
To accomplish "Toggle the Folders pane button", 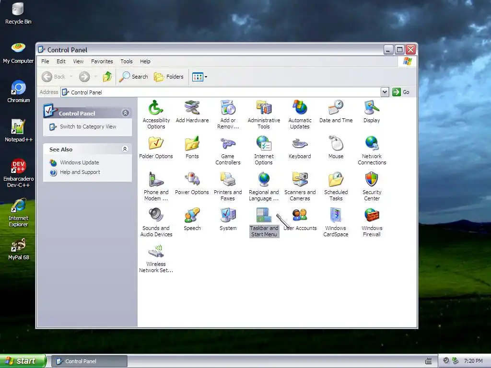I will tap(169, 77).
